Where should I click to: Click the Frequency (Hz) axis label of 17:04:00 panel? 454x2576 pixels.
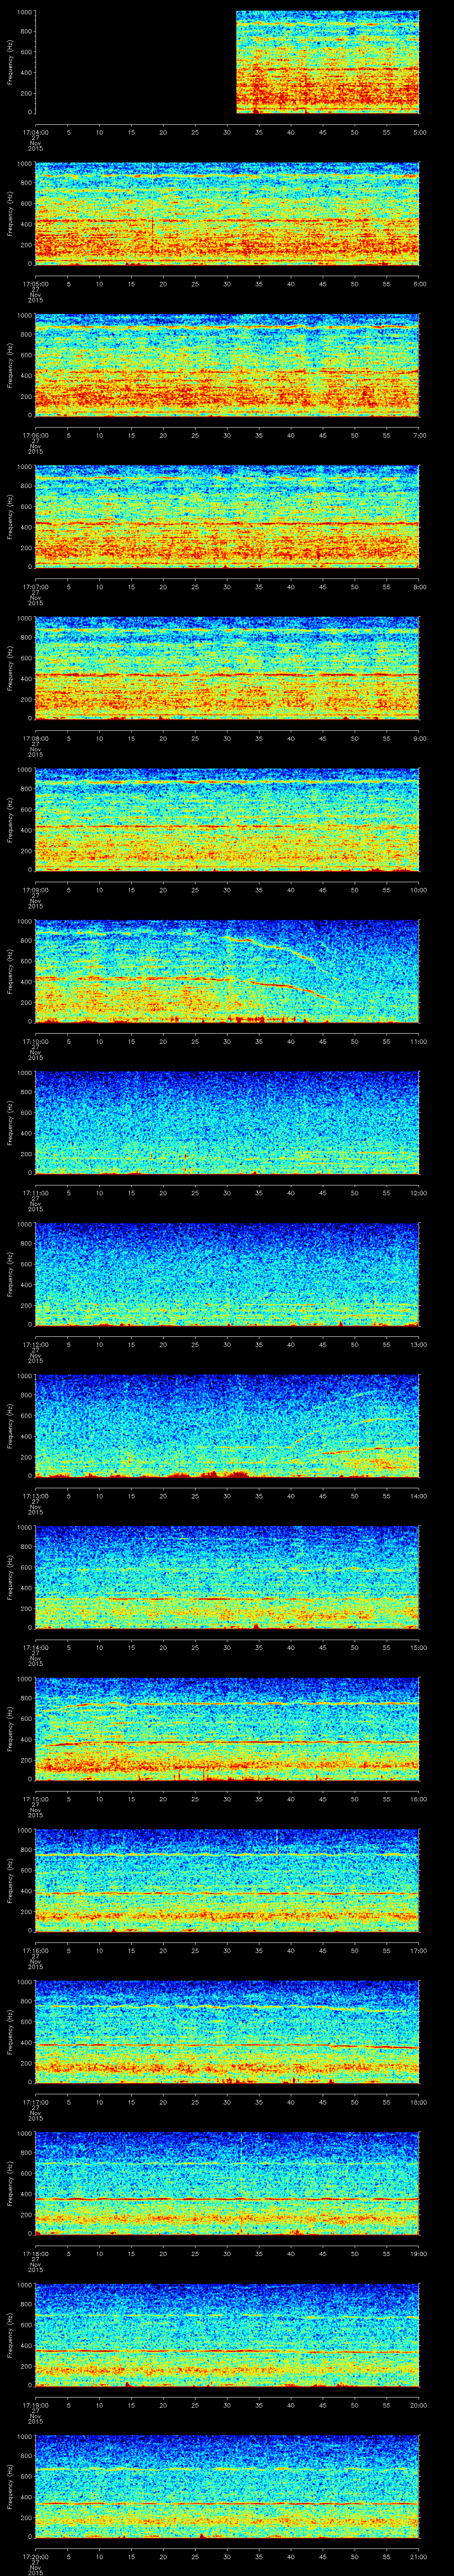[x=10, y=62]
